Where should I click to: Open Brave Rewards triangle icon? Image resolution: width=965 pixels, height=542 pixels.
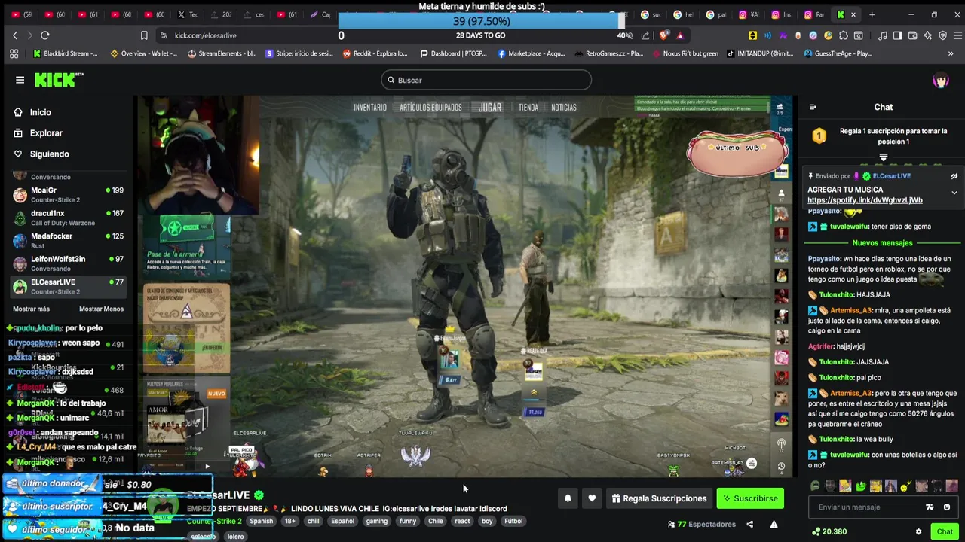tap(680, 35)
